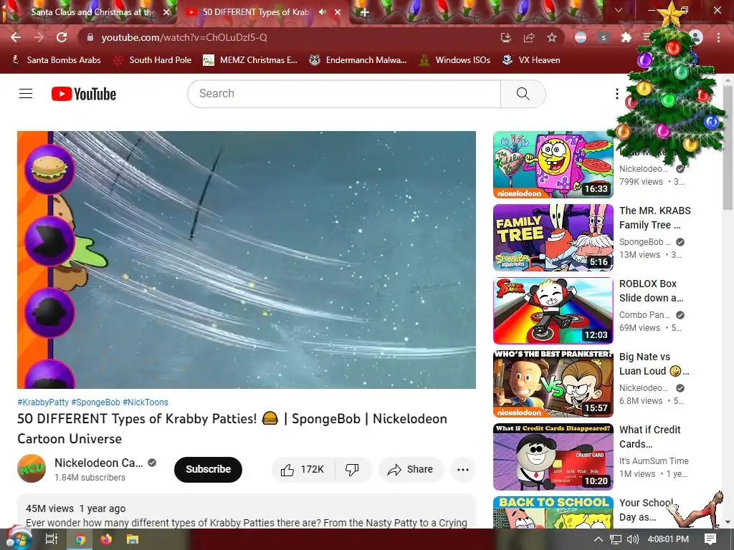Open the Windows ISOs bookmark

tap(455, 60)
